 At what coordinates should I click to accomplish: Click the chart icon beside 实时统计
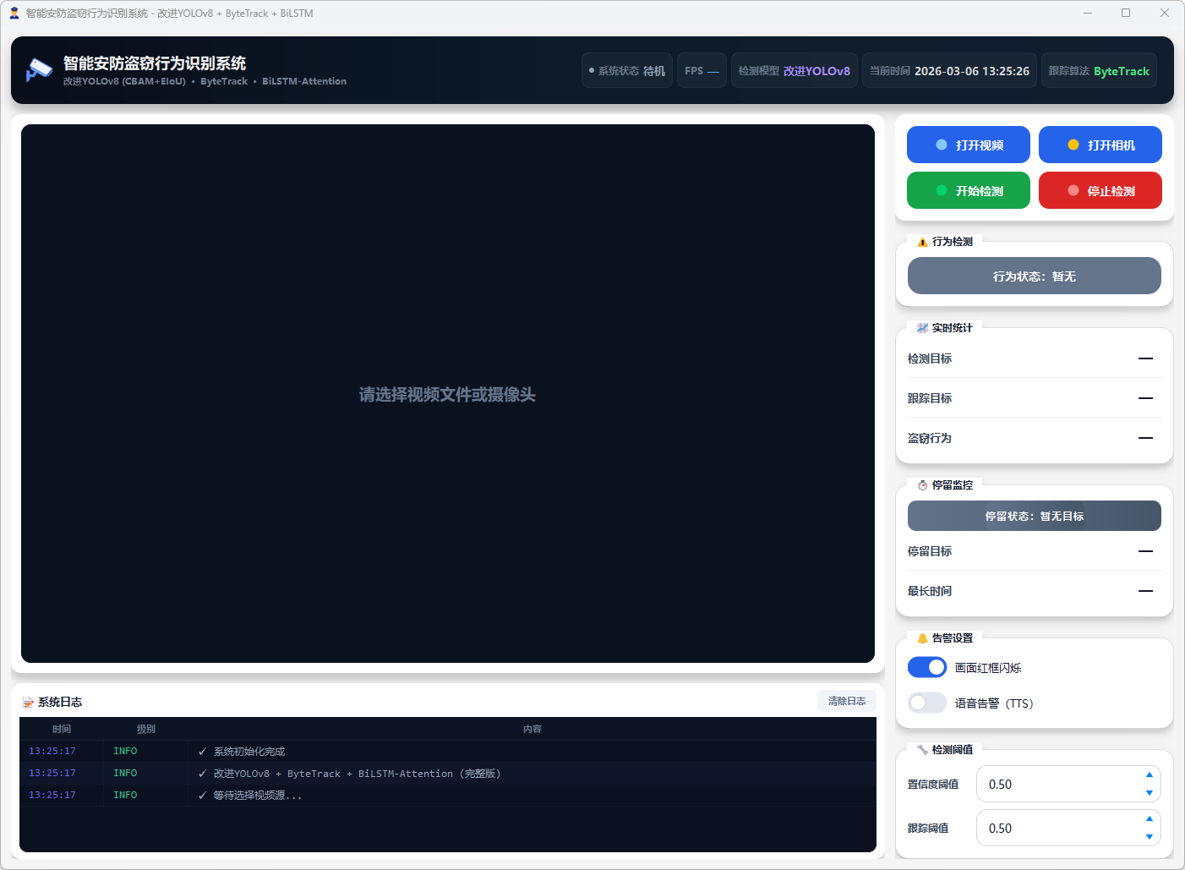click(x=922, y=328)
